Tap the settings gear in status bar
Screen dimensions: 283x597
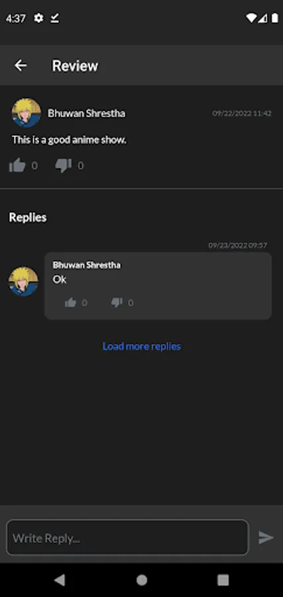(x=38, y=18)
